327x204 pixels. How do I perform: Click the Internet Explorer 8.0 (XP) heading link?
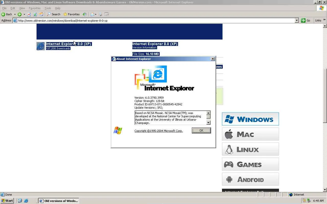(x=68, y=44)
